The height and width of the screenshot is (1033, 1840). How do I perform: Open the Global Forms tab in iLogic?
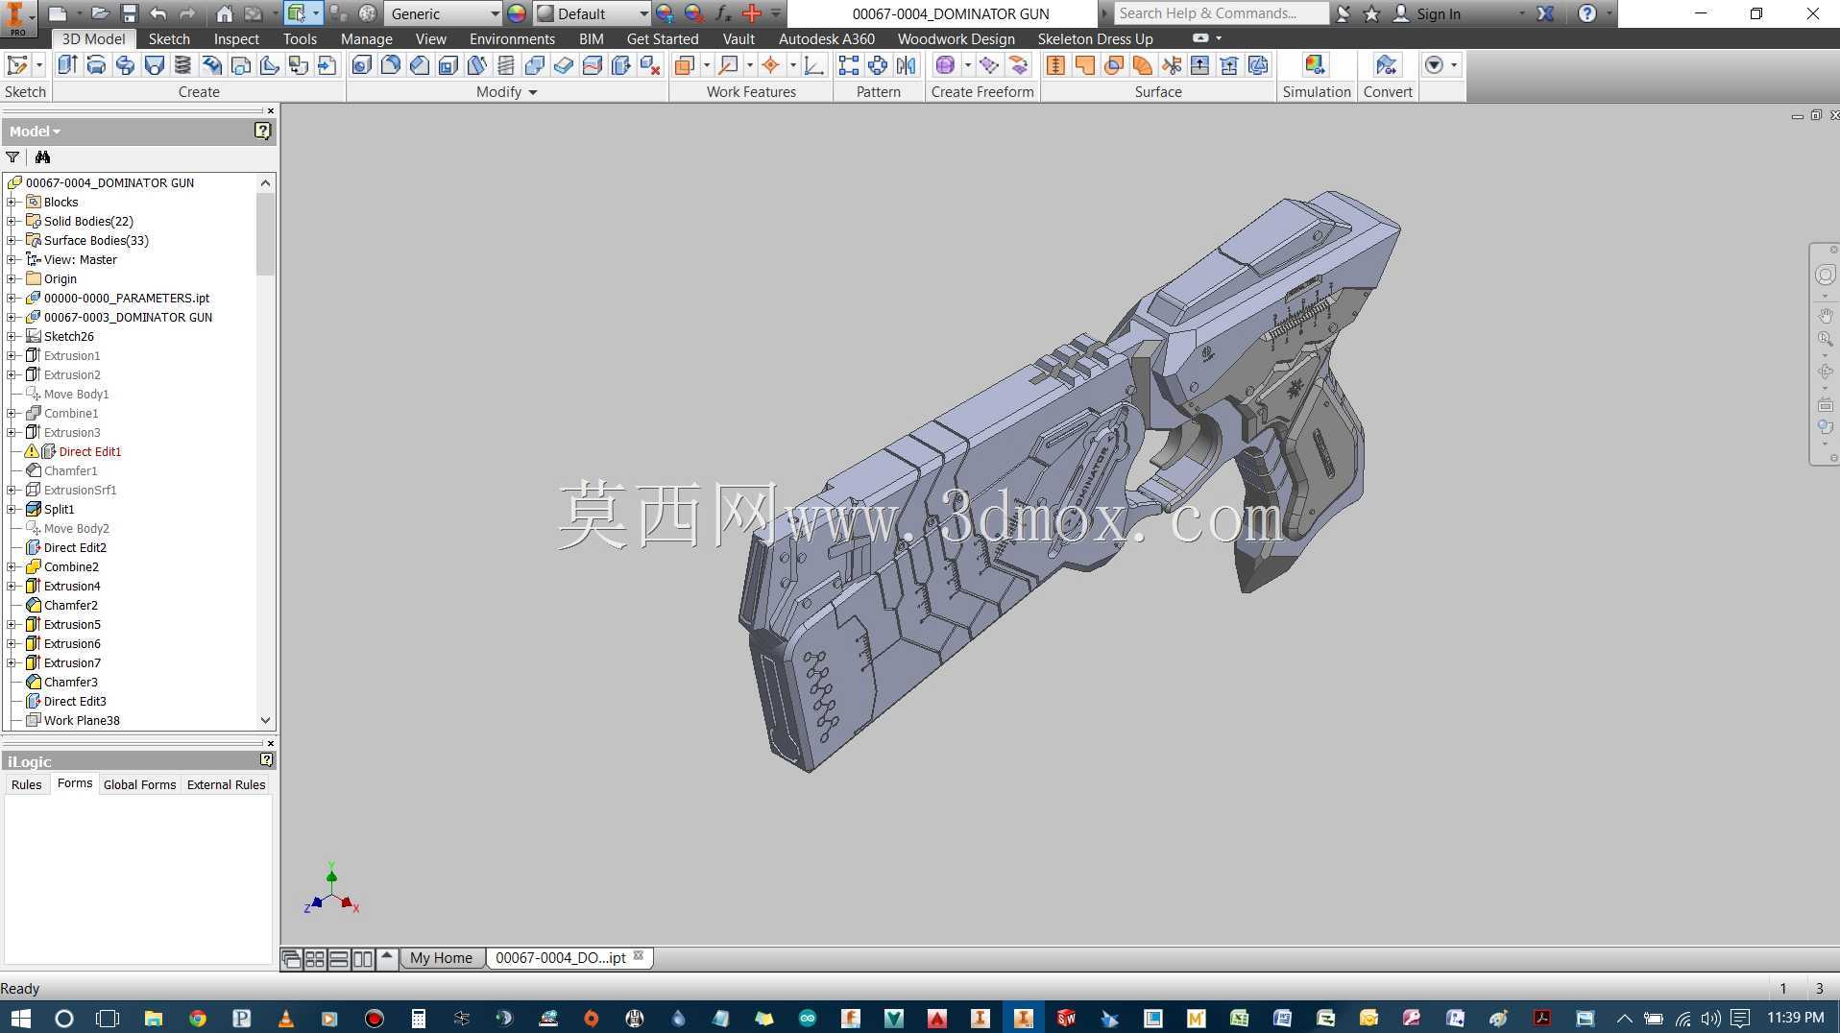[x=139, y=784]
